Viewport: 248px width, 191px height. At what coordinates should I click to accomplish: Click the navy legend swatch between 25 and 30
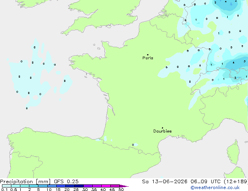point(79,186)
